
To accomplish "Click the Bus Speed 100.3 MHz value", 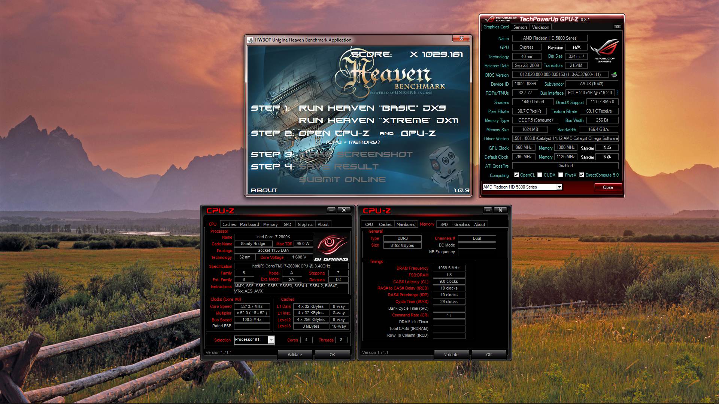I will (x=252, y=319).
